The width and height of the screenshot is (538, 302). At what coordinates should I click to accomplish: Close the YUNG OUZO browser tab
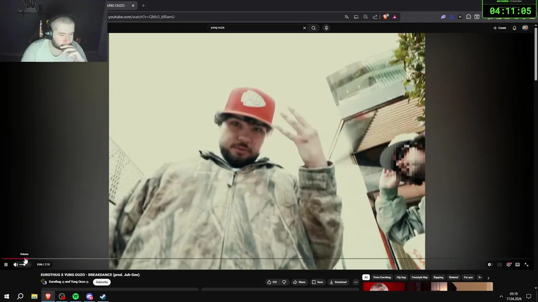133,5
